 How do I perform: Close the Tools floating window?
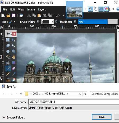[x=14, y=34]
